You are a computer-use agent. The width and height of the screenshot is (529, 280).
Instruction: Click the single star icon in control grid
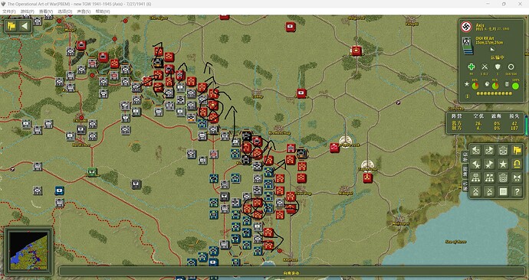pos(503,164)
